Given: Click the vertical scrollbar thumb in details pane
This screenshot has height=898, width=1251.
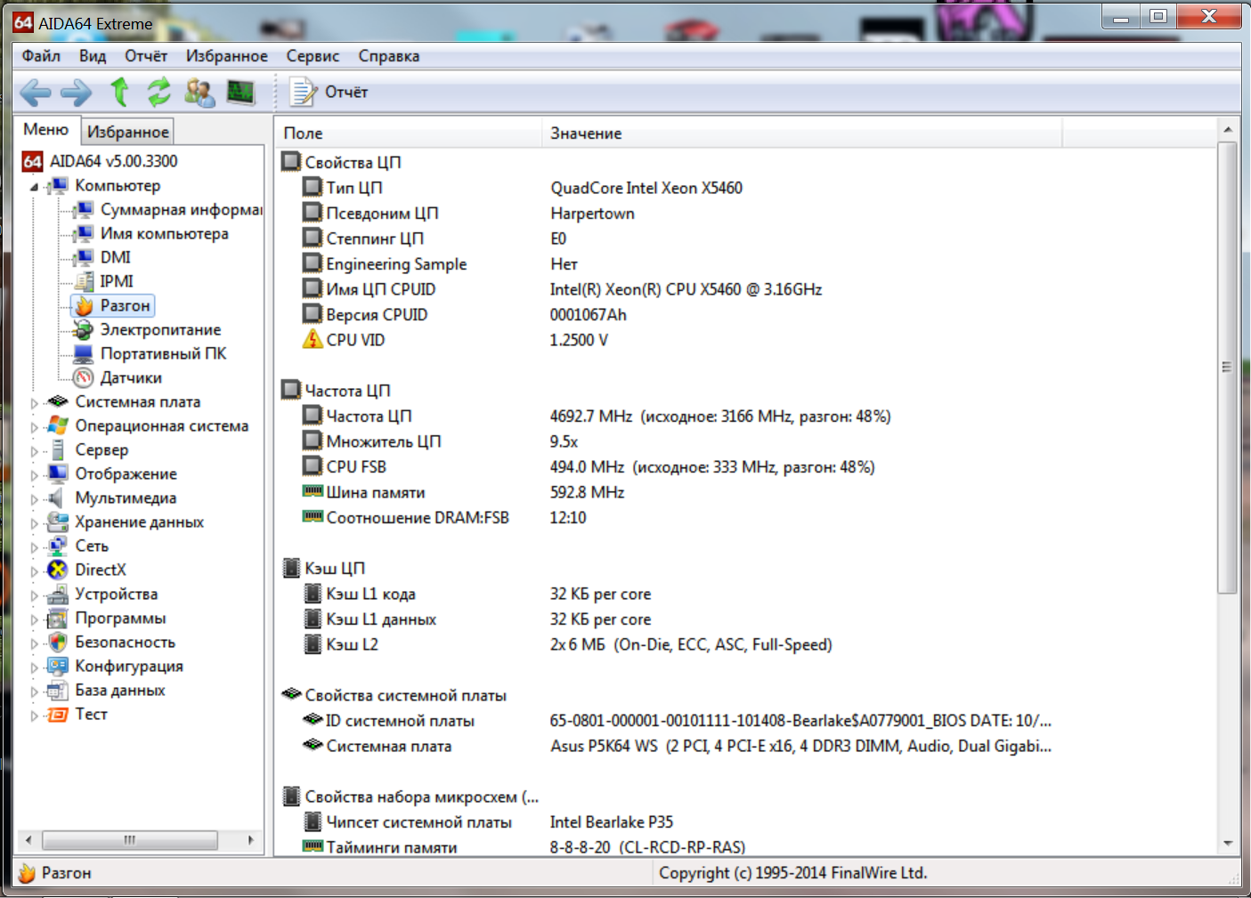Looking at the screenshot, I should [1227, 367].
